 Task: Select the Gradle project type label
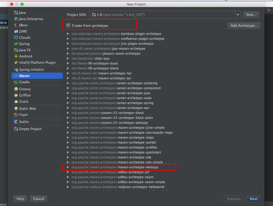(24, 82)
